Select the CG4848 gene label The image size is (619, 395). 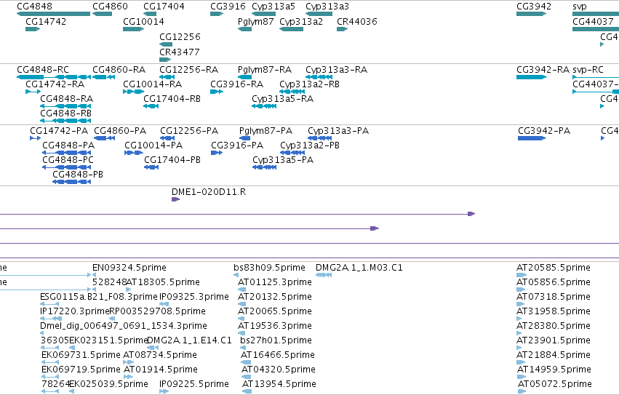(x=34, y=7)
